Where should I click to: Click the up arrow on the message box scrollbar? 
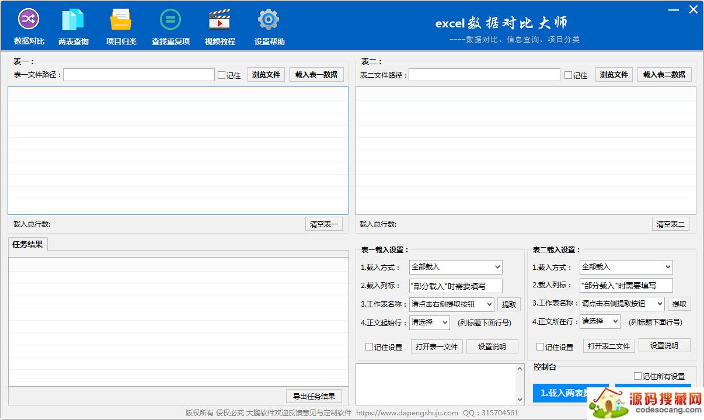click(520, 368)
